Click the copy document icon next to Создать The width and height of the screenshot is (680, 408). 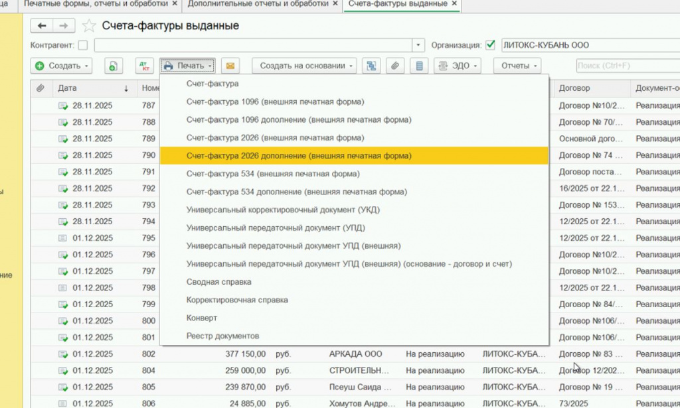(114, 66)
